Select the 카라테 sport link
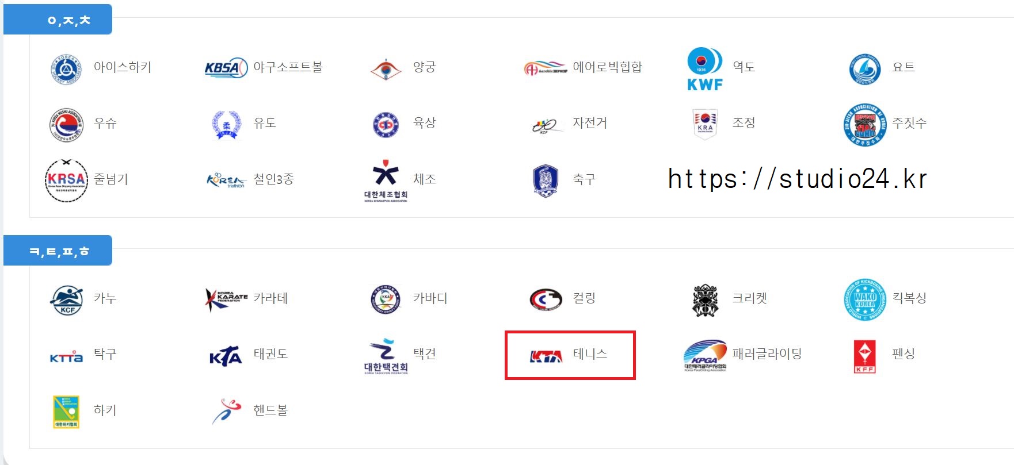 270,298
